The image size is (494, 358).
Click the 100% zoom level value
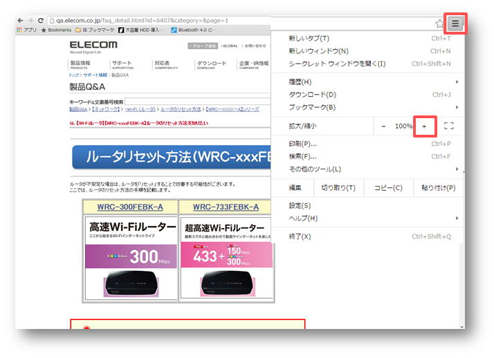tap(403, 126)
